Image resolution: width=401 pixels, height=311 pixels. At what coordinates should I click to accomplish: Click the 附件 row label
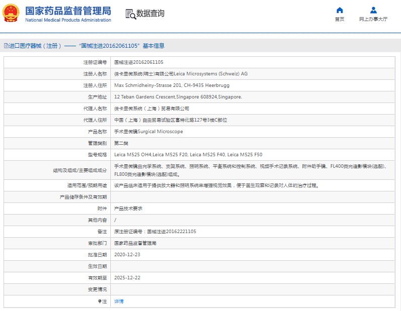(x=102, y=209)
